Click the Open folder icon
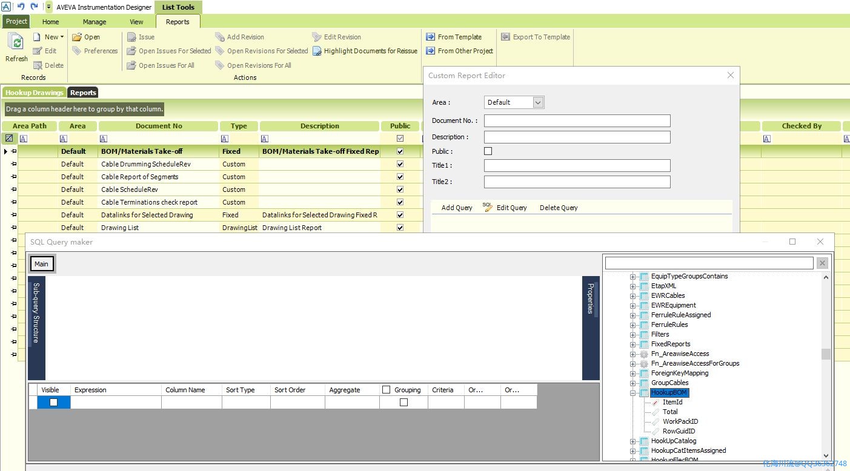 pos(77,37)
